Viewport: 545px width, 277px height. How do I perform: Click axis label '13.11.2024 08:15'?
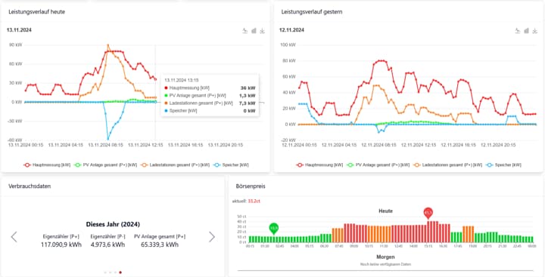(x=106, y=145)
